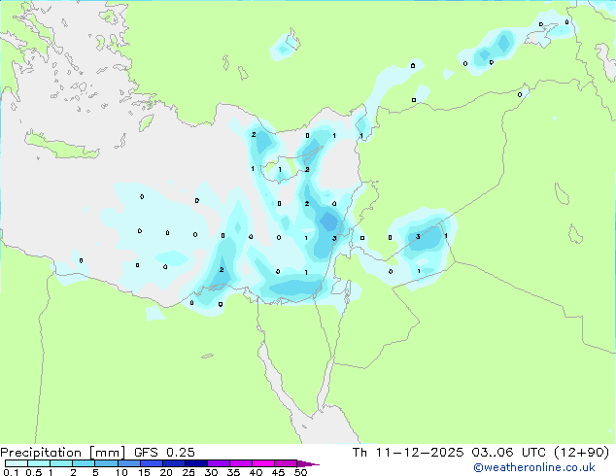Select the legend swatch between 5 and 10
The width and height of the screenshot is (616, 476).
pyautogui.click(x=106, y=463)
